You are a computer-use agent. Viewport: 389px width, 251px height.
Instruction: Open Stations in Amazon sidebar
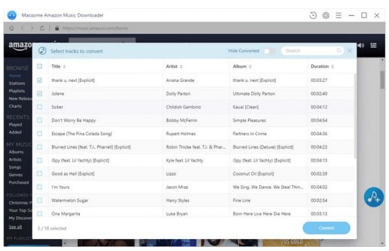coord(17,83)
